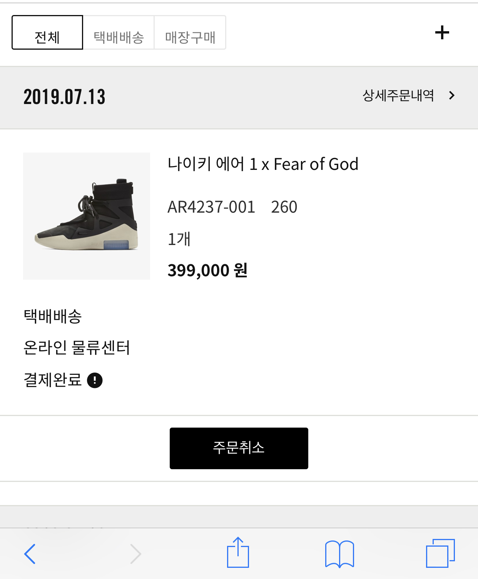Tap the 결제완료 payment status label
Screen dimensions: 478x579
coord(53,380)
